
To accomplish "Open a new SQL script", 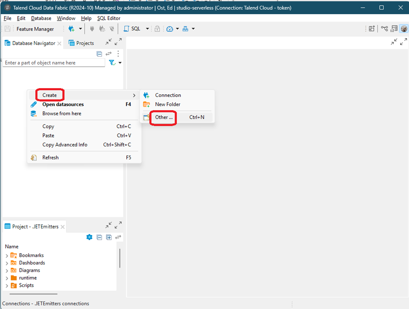I will [132, 29].
